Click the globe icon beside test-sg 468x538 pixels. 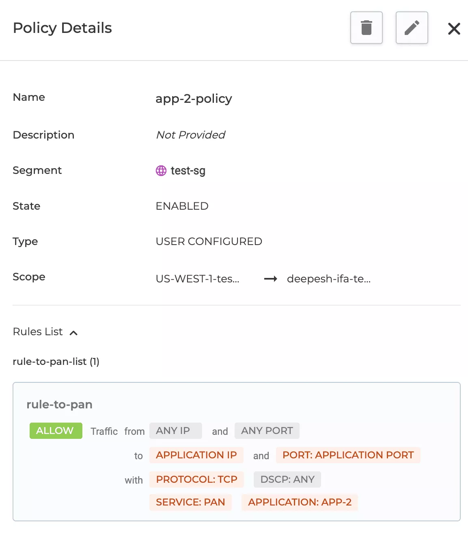coord(161,171)
